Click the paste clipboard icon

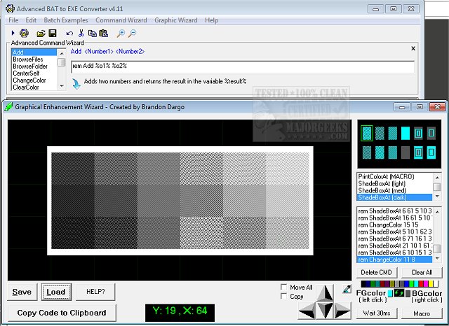coord(104,33)
